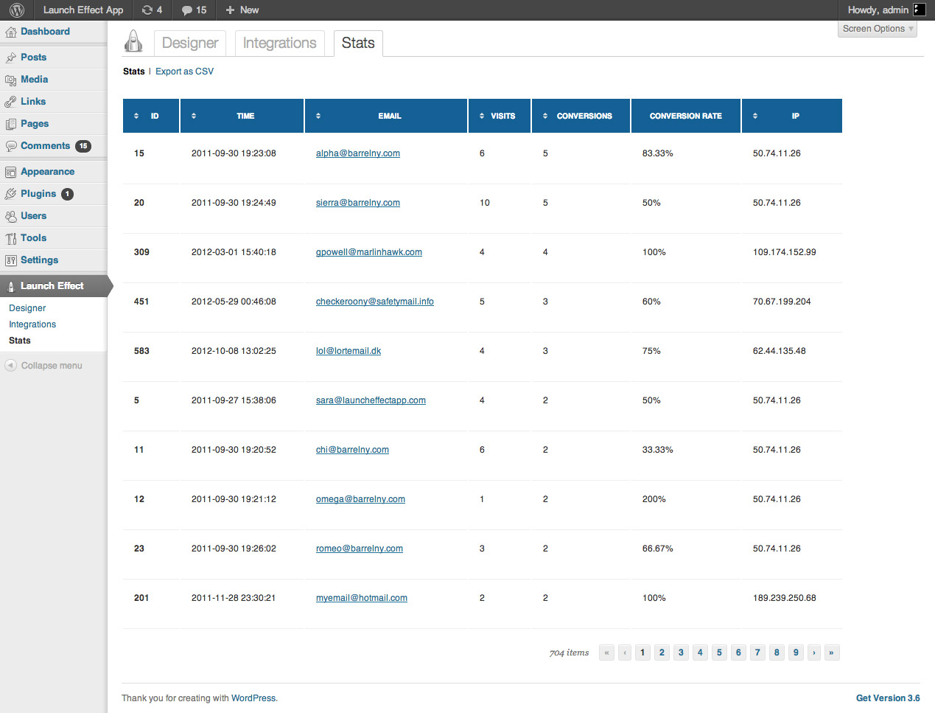Go to pagination page 2
The width and height of the screenshot is (935, 713).
coord(662,653)
